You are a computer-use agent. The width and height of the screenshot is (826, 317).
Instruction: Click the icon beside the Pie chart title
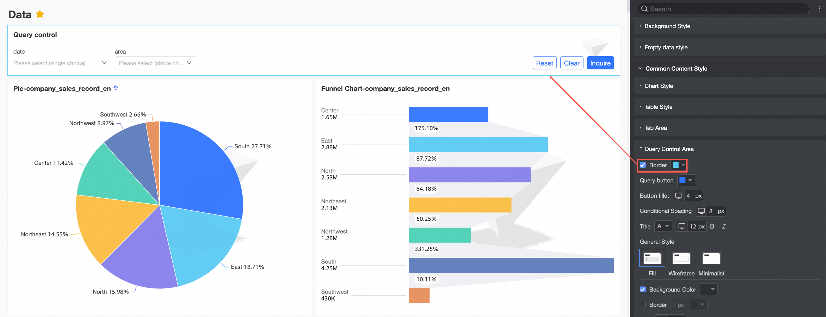pyautogui.click(x=116, y=88)
